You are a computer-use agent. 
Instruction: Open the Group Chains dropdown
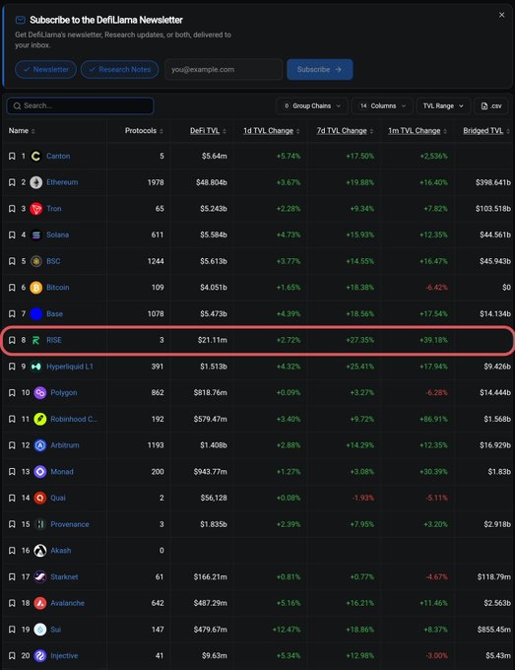pyautogui.click(x=312, y=106)
